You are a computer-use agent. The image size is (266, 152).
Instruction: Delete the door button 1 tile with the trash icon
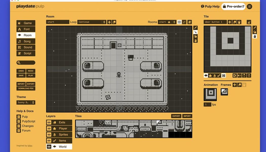click(239, 22)
